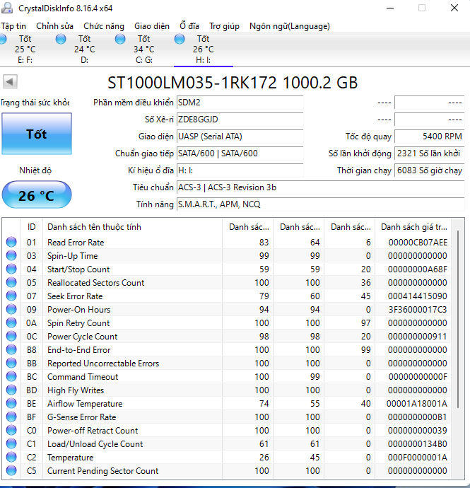Screen dimensions: 470x488
Task: Click the blue health orb of D: disk
Action: coord(61,39)
